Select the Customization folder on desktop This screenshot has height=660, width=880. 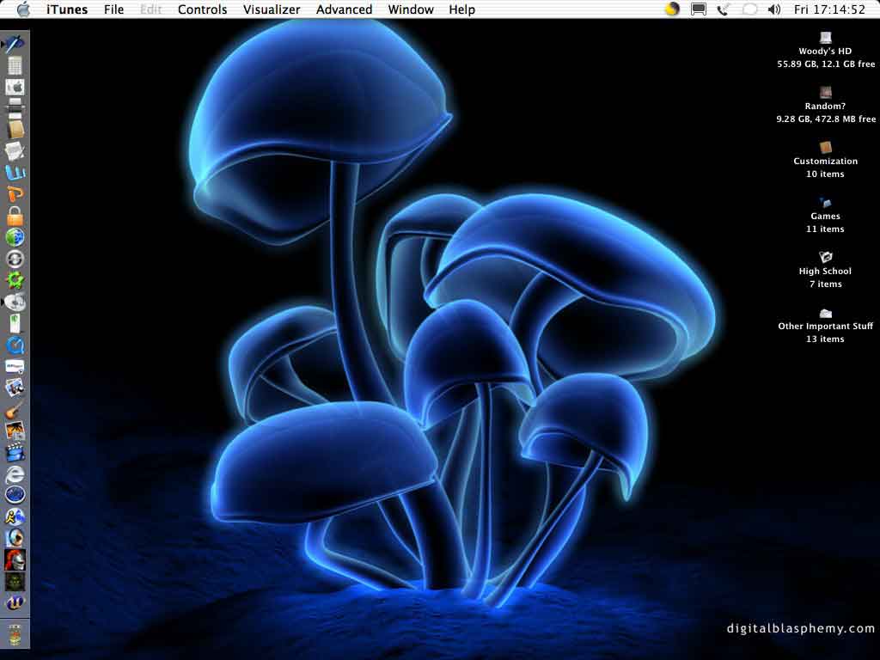click(825, 148)
